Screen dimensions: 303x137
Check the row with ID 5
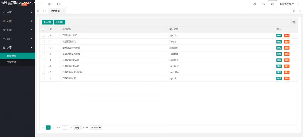43,54
